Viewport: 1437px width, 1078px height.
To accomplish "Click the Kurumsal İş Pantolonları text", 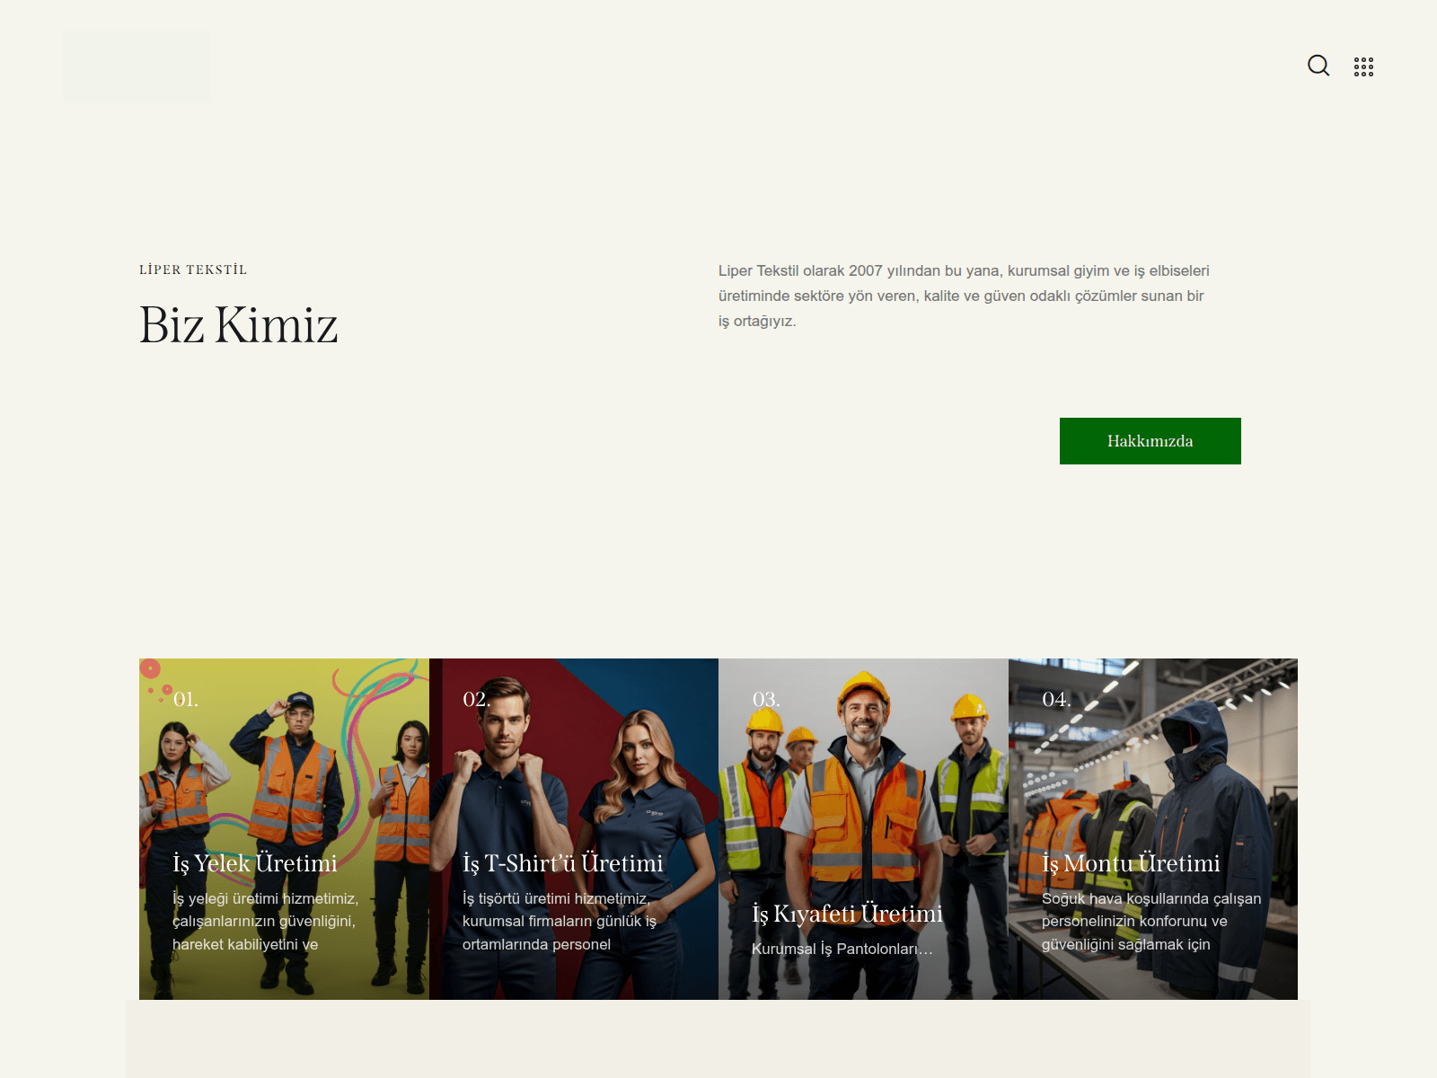I will tap(842, 950).
